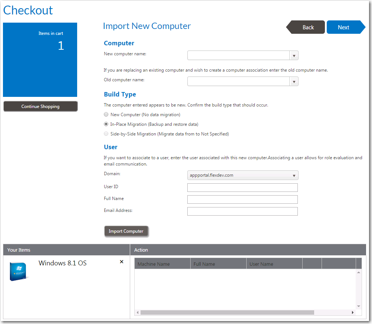Click inside the User ID field

point(242,187)
